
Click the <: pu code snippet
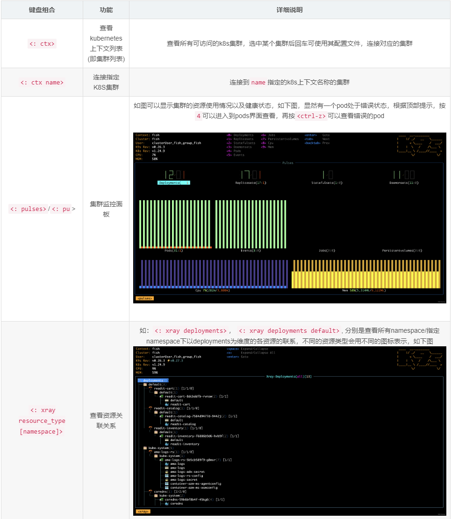(61, 209)
